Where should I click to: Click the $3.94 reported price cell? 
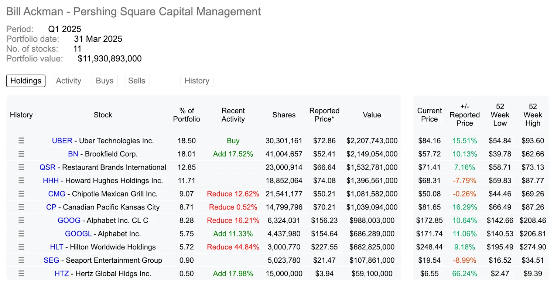point(324,274)
